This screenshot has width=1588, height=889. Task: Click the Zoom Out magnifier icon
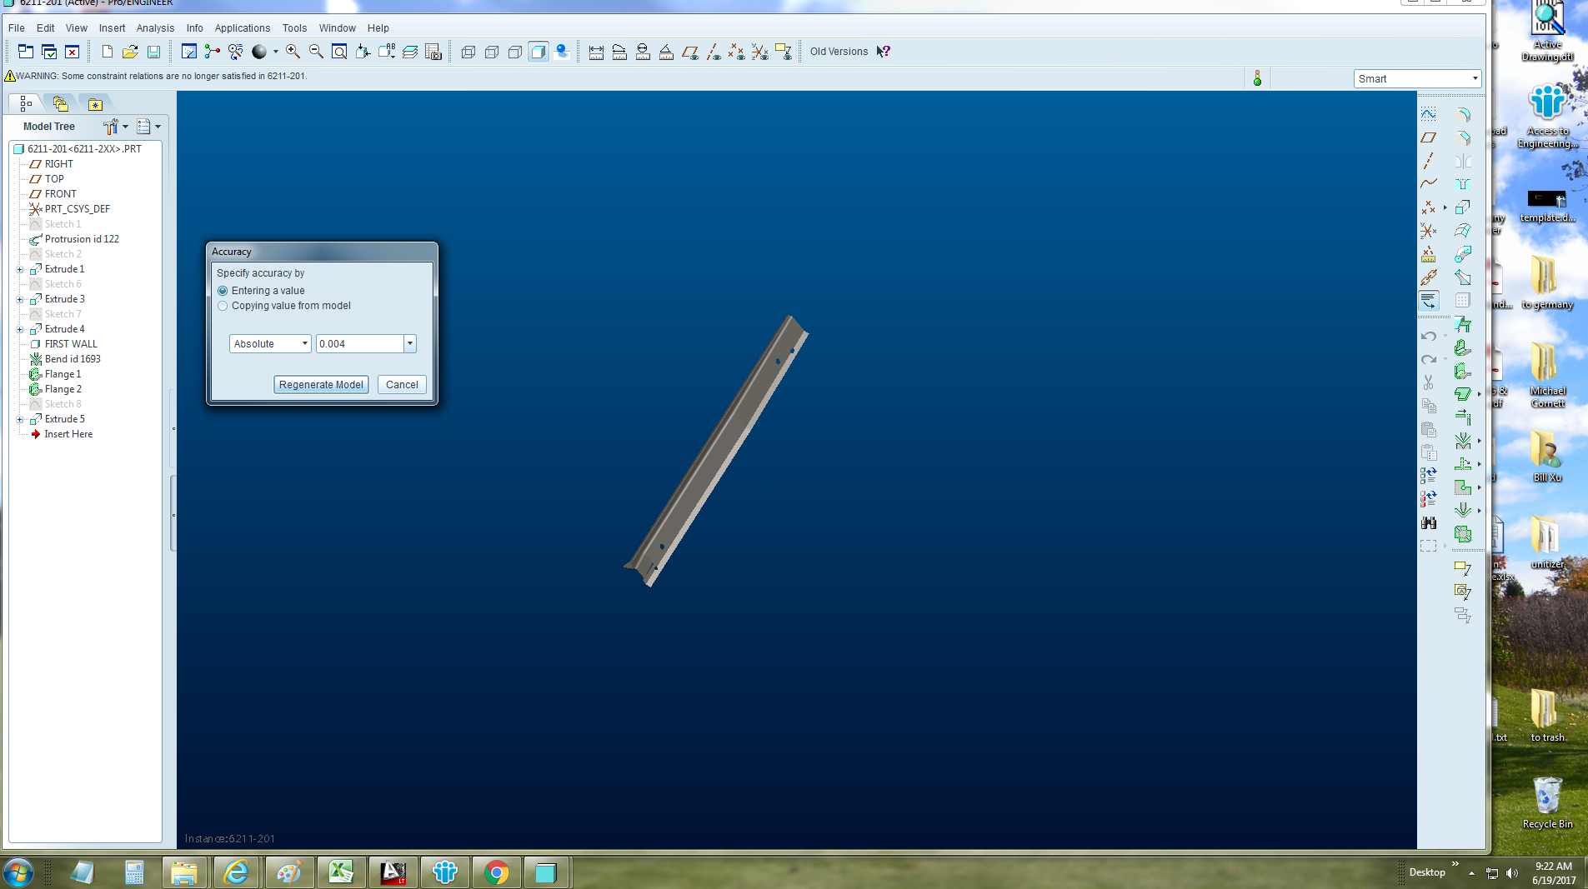pos(316,52)
